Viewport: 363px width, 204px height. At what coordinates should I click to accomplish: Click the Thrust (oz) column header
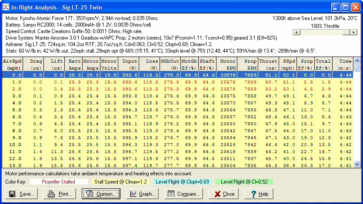[268, 64]
